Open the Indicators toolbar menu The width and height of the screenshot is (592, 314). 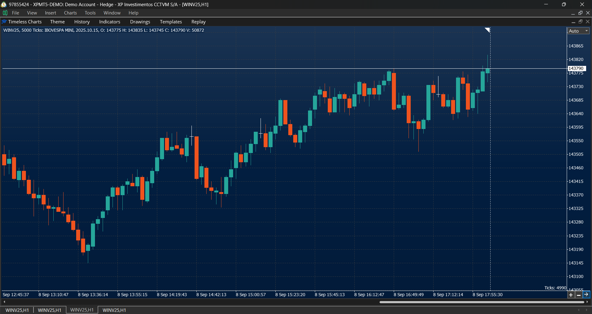click(x=109, y=22)
